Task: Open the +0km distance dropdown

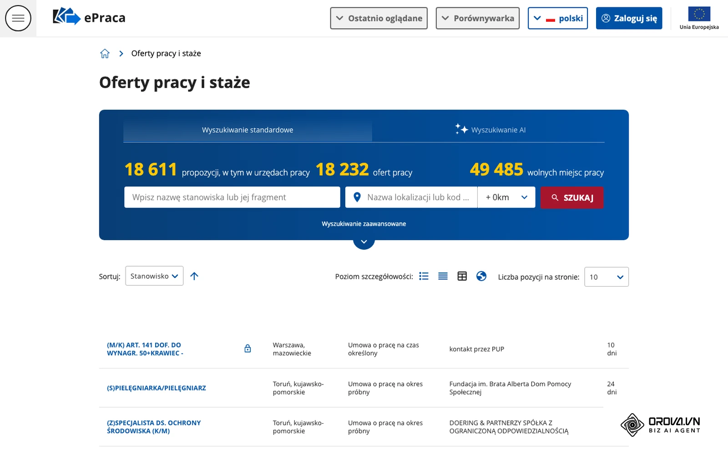Action: tap(506, 197)
